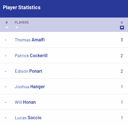
Task: Select Patrick Cockerill's goals value
Action: (x=122, y=56)
